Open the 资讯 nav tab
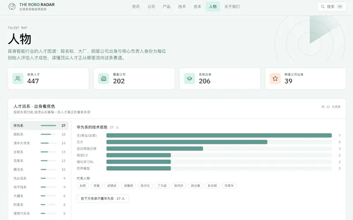Image resolution: width=353 pixels, height=220 pixels. point(136,7)
